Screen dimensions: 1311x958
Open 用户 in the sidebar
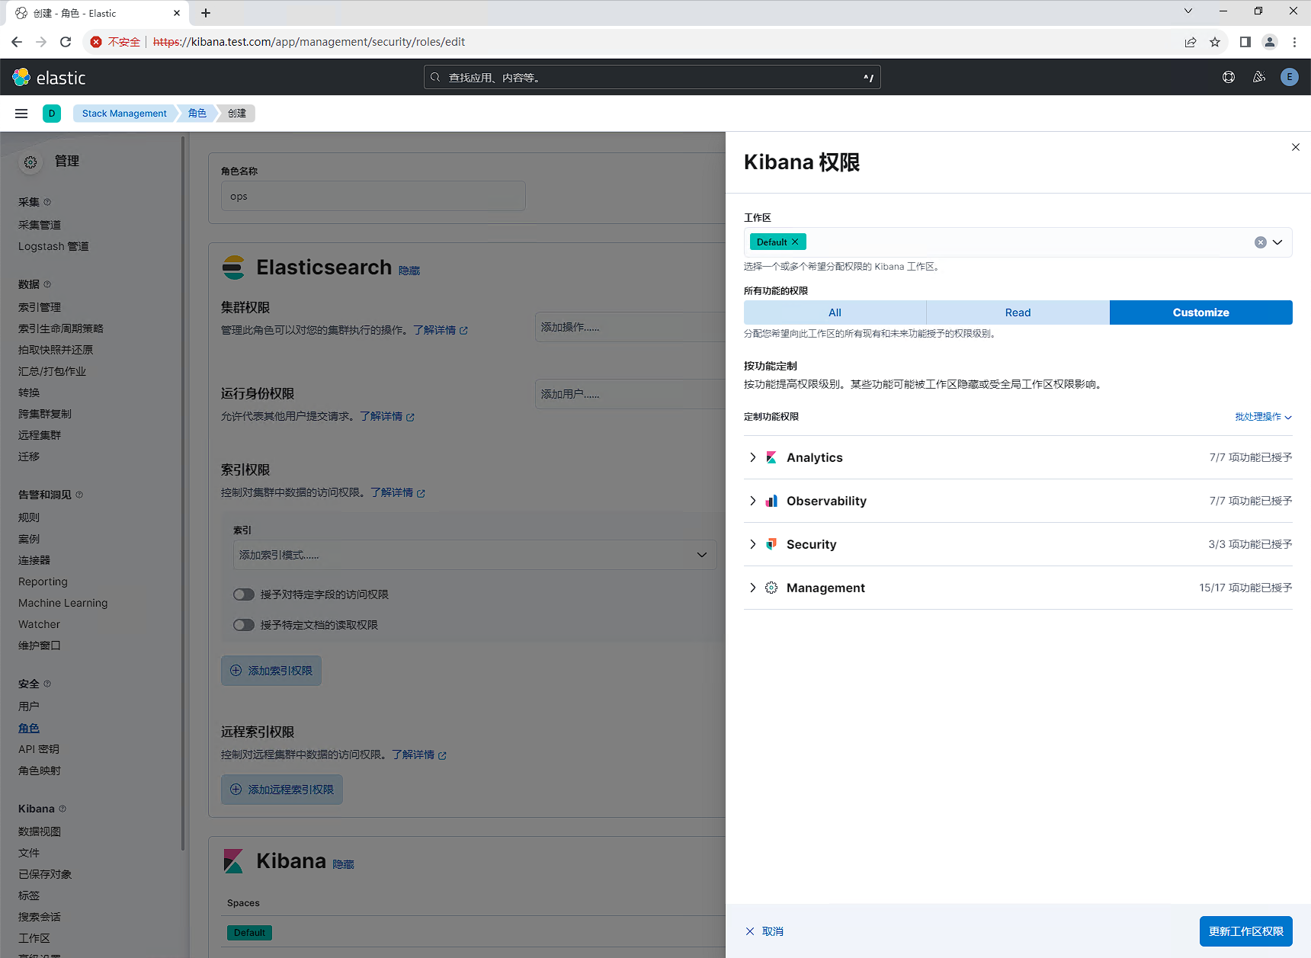29,706
